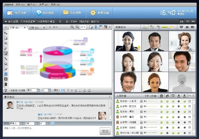This screenshot has width=199, height=139.
Task: Adjust the video conference volume slider
Action: (x=168, y=27)
